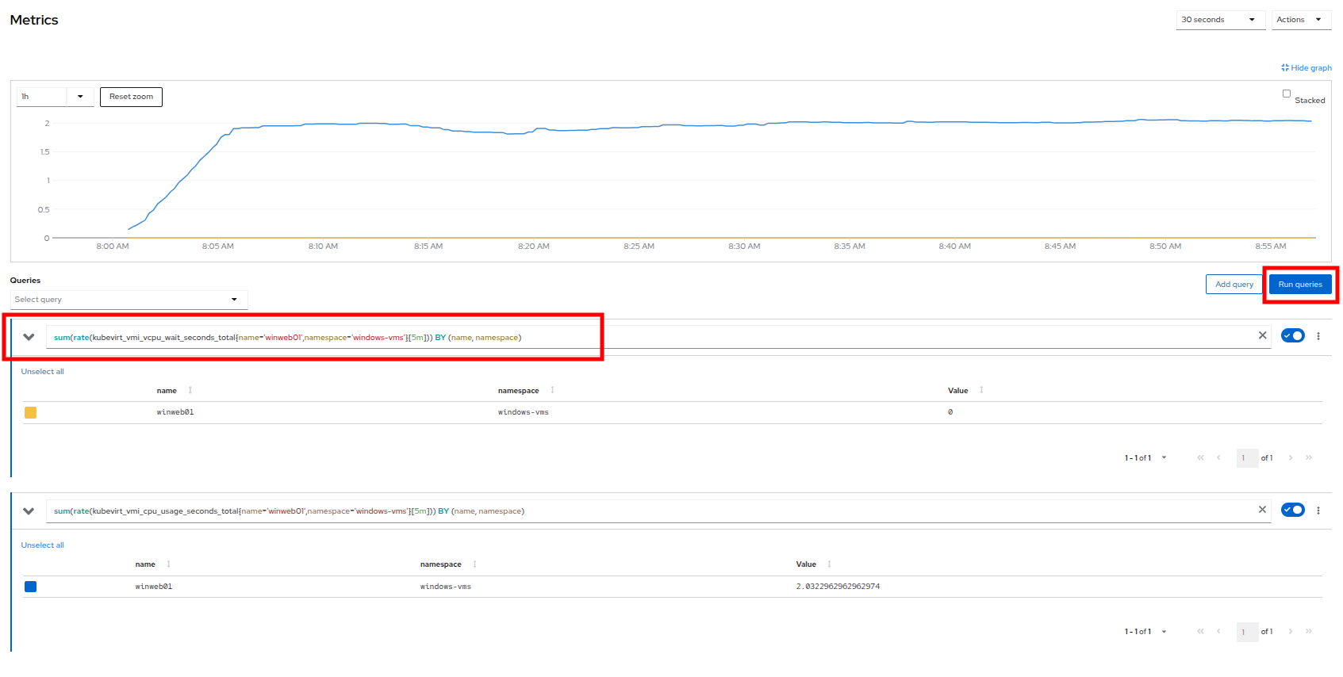Viewport: 1343px width, 677px height.
Task: Delete the vcpu_wait query with X icon
Action: click(1262, 336)
